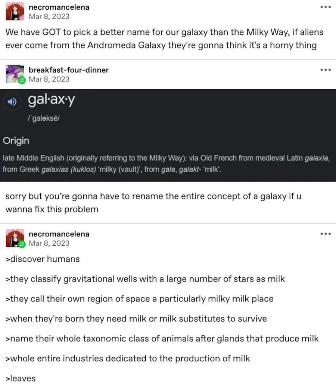The image size is (336, 392).
Task: Expand the options menu on breakfast-four-dinner's post
Action: (x=326, y=70)
